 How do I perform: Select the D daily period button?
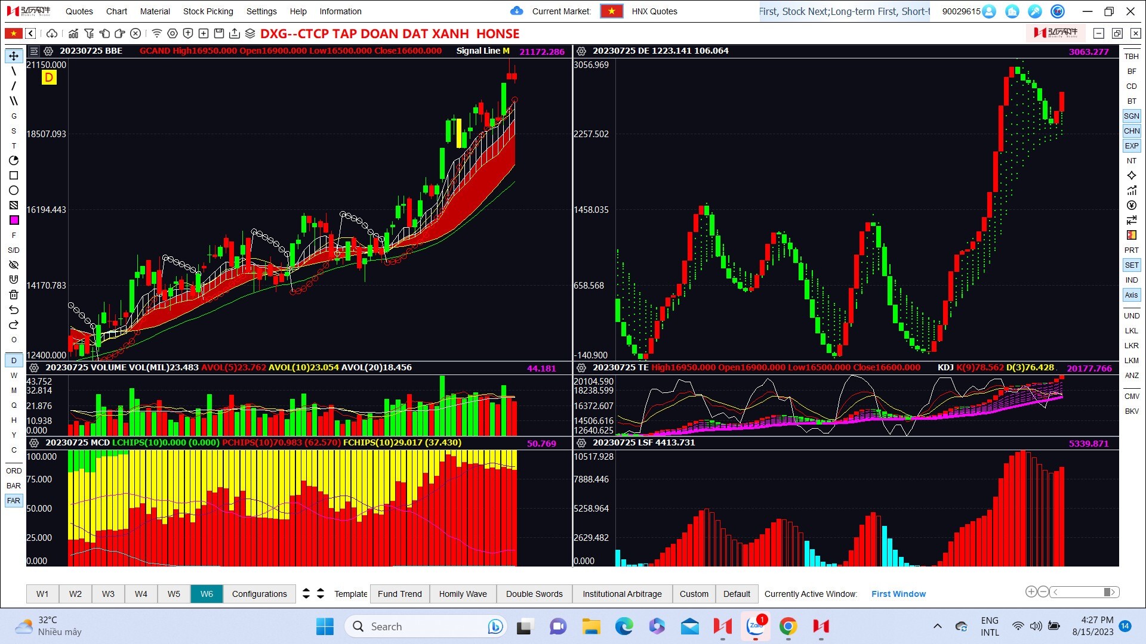point(14,361)
